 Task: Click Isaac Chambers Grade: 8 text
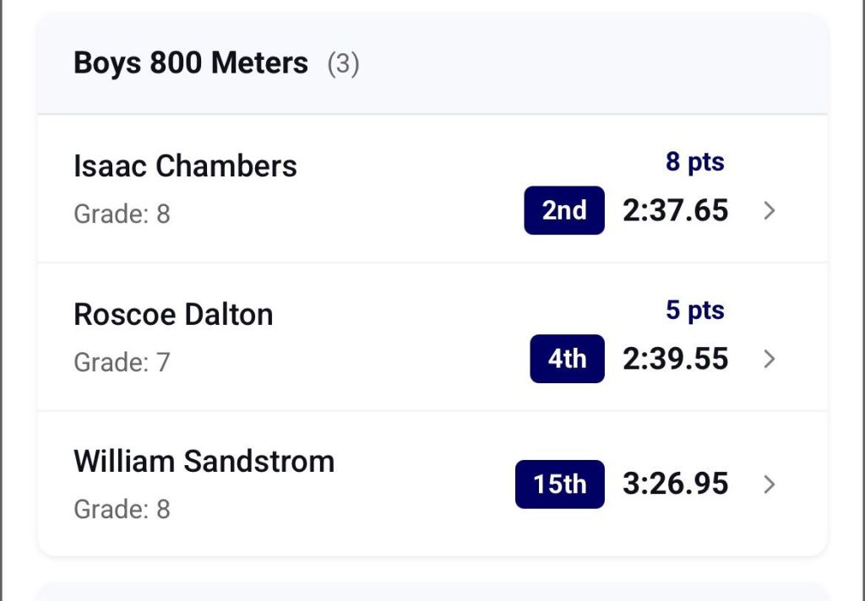(x=122, y=214)
